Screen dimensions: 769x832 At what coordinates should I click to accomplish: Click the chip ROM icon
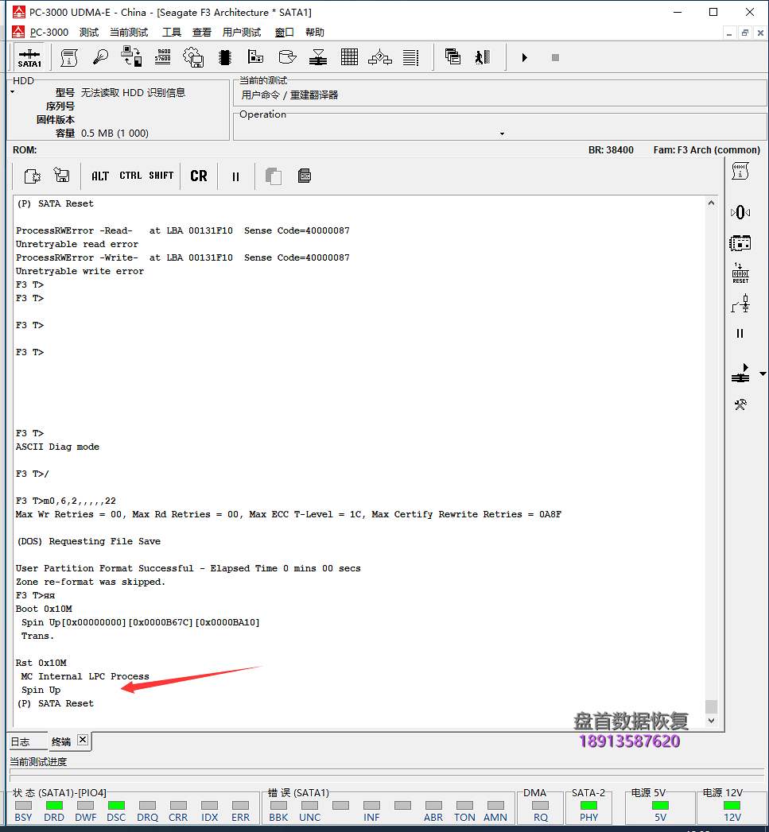[x=224, y=57]
